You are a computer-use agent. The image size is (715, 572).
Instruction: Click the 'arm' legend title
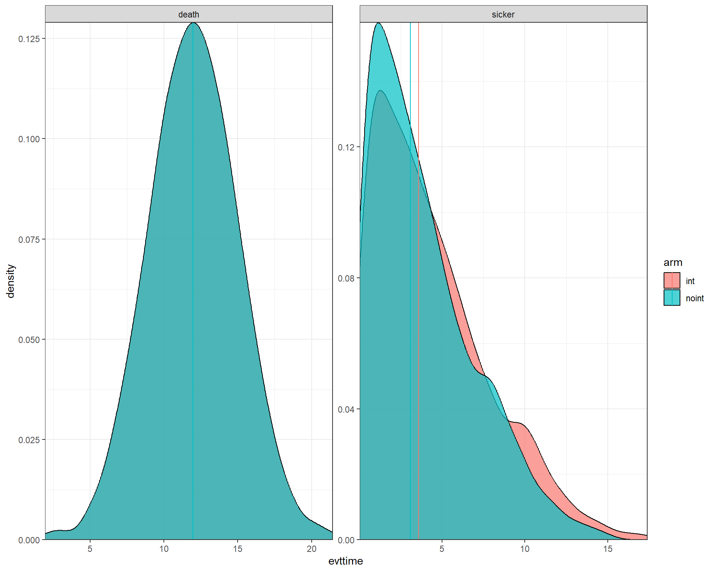[673, 263]
